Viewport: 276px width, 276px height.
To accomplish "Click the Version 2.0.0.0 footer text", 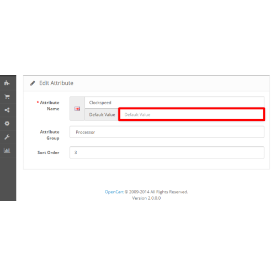I will coord(146,198).
